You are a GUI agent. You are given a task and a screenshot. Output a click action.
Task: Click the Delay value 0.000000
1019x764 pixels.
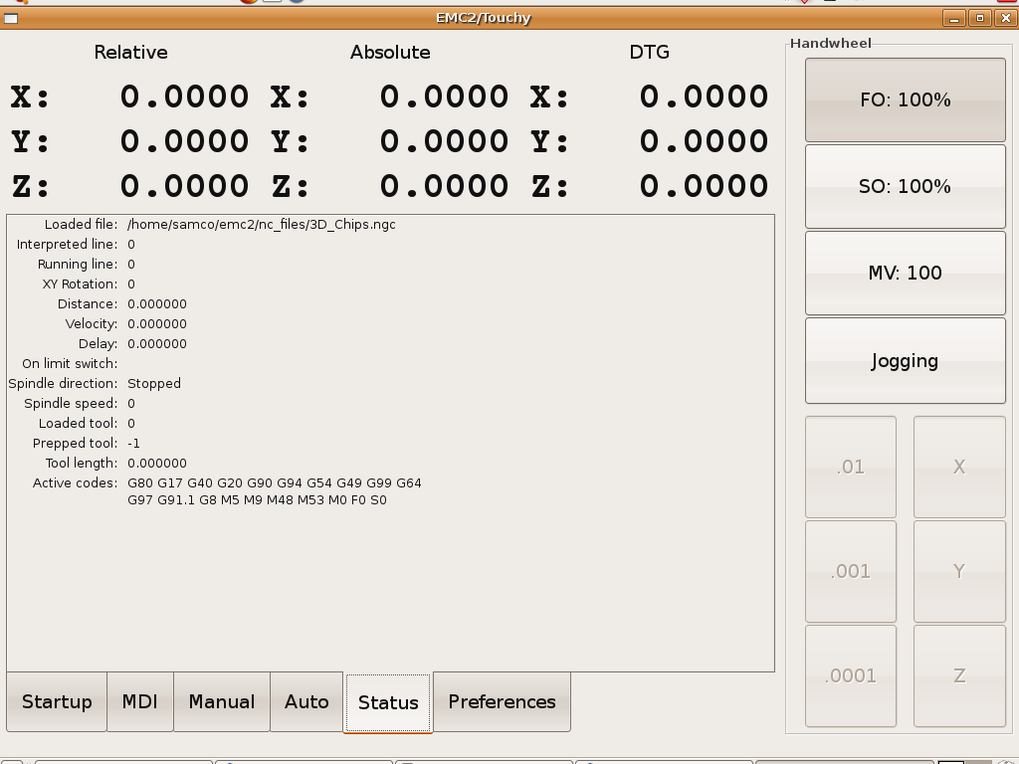click(157, 343)
